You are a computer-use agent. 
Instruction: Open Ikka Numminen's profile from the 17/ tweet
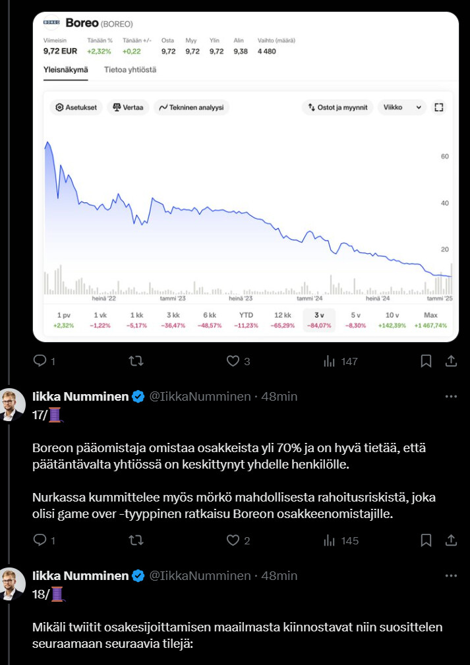80,397
